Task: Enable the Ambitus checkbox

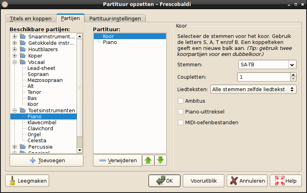Action: 181,101
